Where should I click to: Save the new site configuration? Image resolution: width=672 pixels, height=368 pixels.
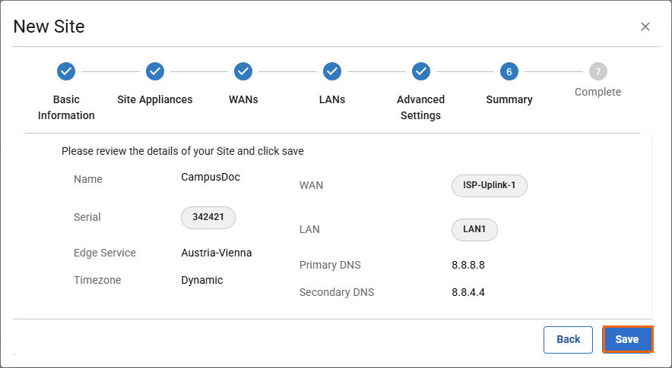[627, 339]
